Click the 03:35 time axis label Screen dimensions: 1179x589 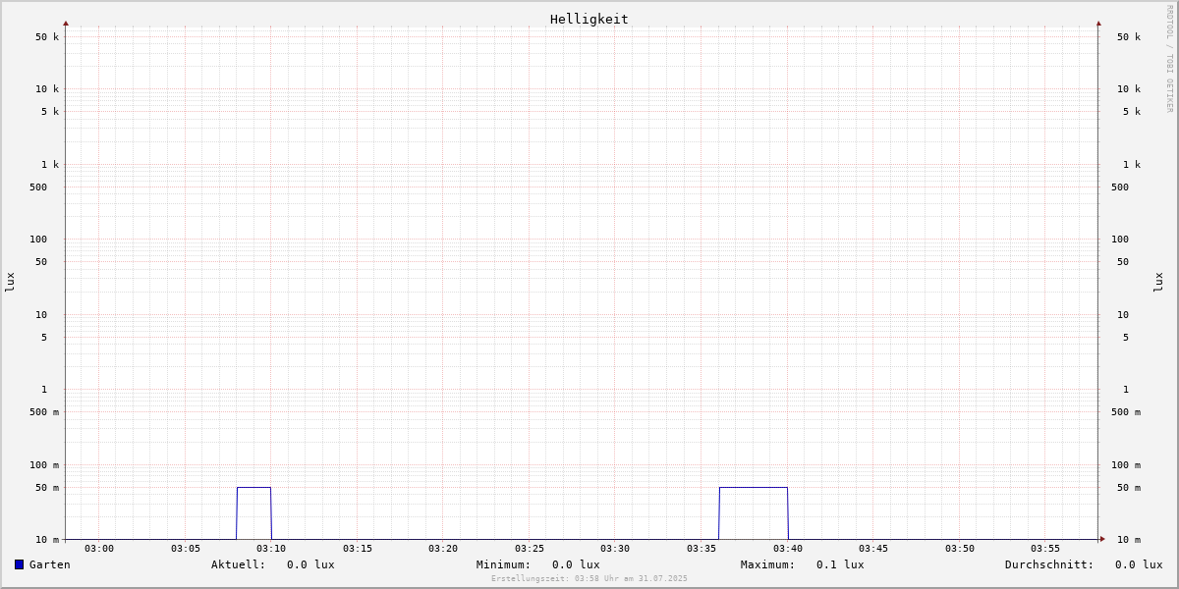coord(702,549)
